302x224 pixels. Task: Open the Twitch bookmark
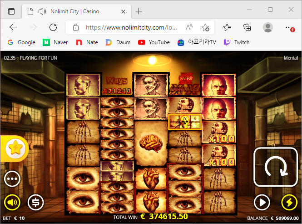coord(237,42)
